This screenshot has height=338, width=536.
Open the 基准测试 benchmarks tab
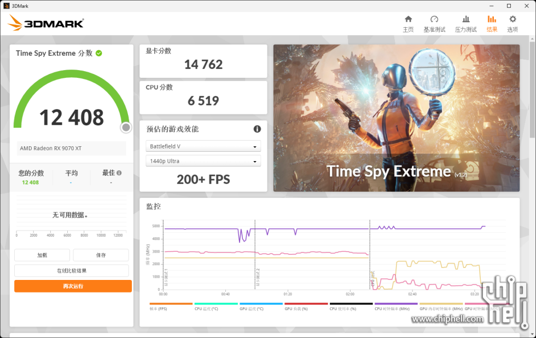(434, 24)
